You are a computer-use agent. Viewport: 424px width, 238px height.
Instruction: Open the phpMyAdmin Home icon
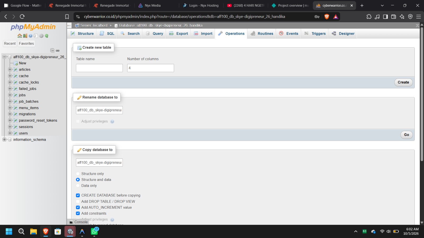pos(20,36)
